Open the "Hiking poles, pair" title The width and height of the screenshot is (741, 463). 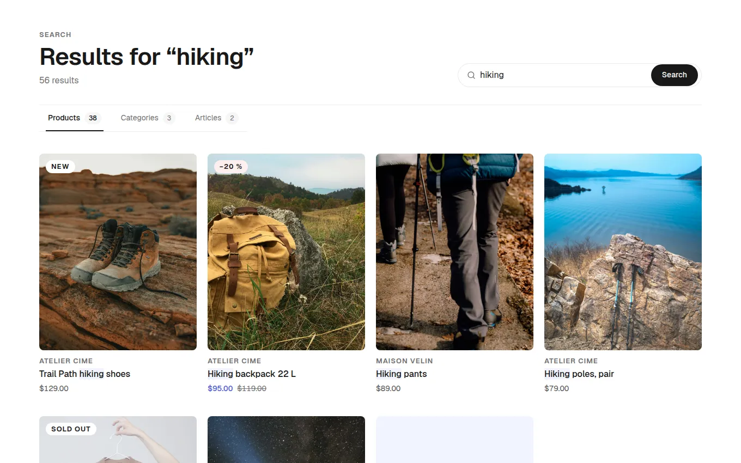click(579, 374)
